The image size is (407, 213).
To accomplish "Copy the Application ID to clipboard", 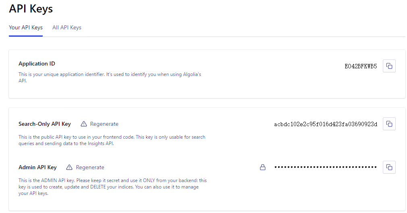I will click(389, 66).
